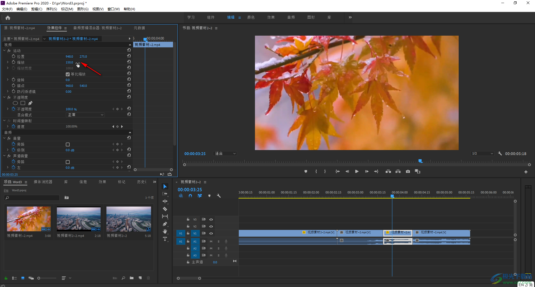This screenshot has width=535, height=287.
Task: Click Extract button in Program monitor
Action: [398, 171]
